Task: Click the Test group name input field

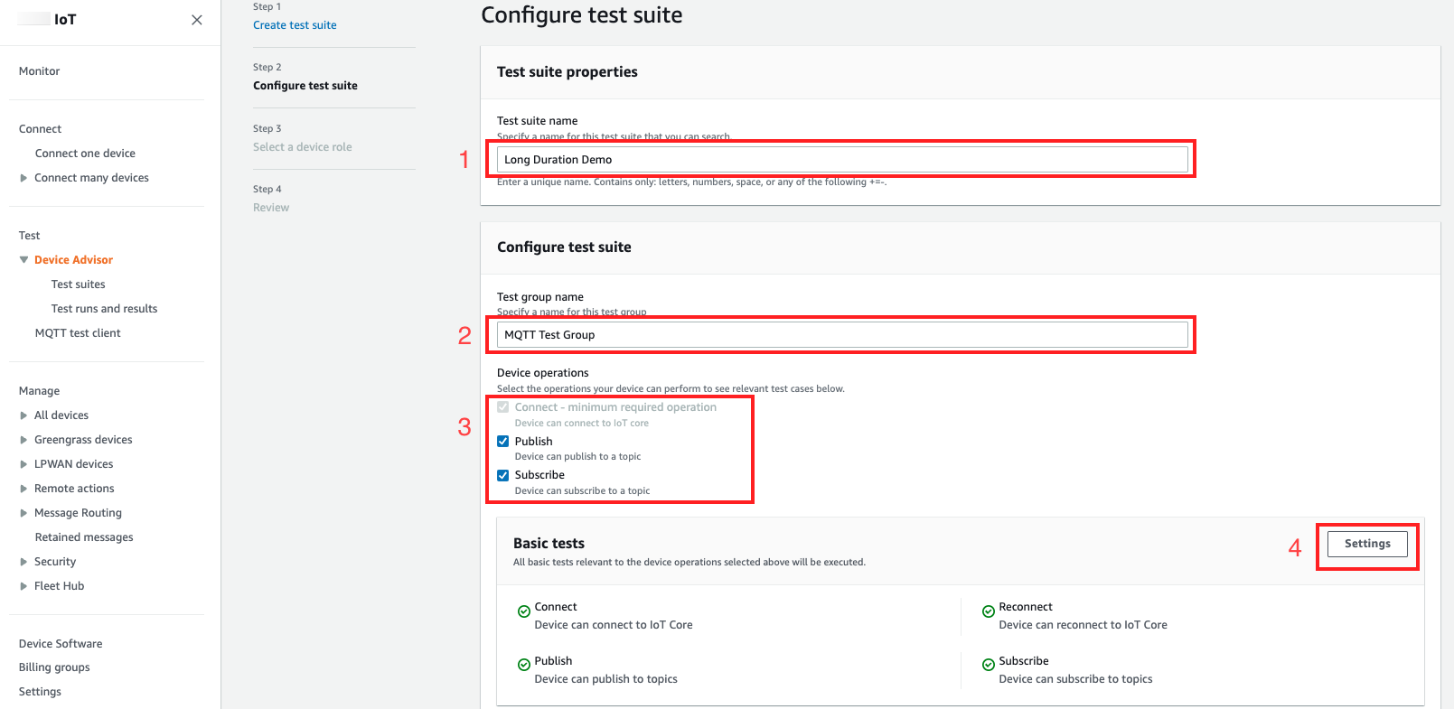Action: point(841,335)
